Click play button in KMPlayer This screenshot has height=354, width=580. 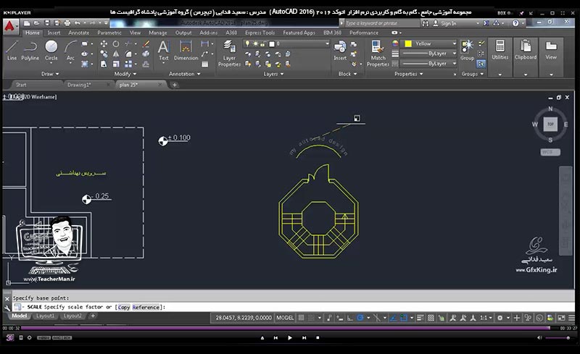coord(289,338)
